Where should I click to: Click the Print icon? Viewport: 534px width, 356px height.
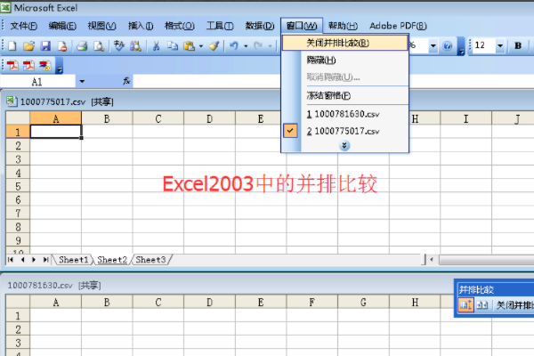82,45
